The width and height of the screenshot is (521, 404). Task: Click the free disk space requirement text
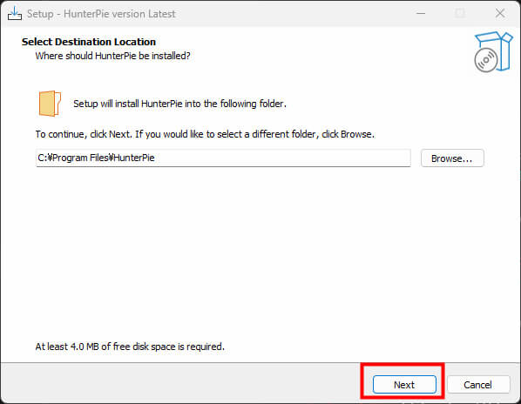[130, 347]
